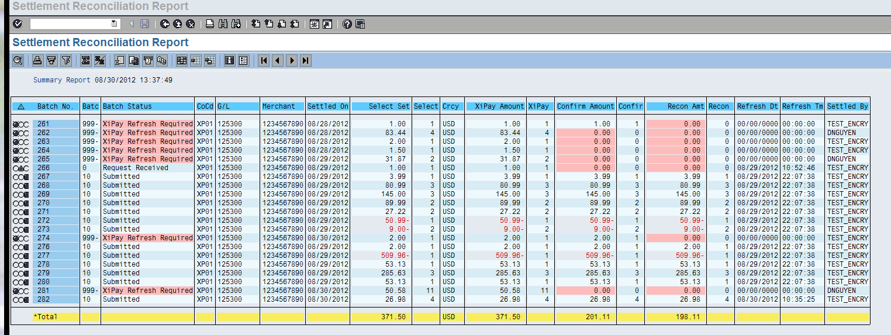The width and height of the screenshot is (891, 335).
Task: Open the Help question mark icon
Action: click(x=347, y=24)
